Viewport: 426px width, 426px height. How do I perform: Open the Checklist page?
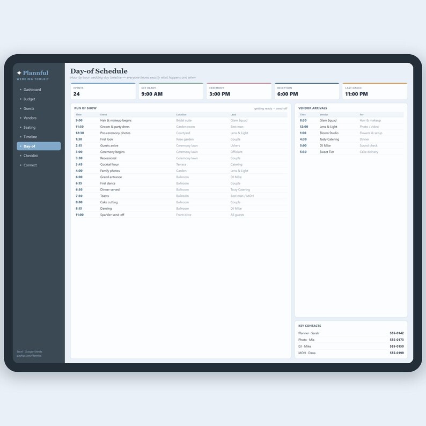pos(39,156)
